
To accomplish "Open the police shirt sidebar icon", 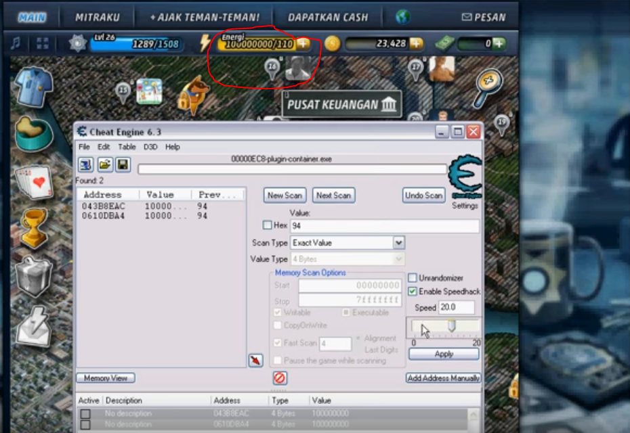I will click(x=34, y=87).
